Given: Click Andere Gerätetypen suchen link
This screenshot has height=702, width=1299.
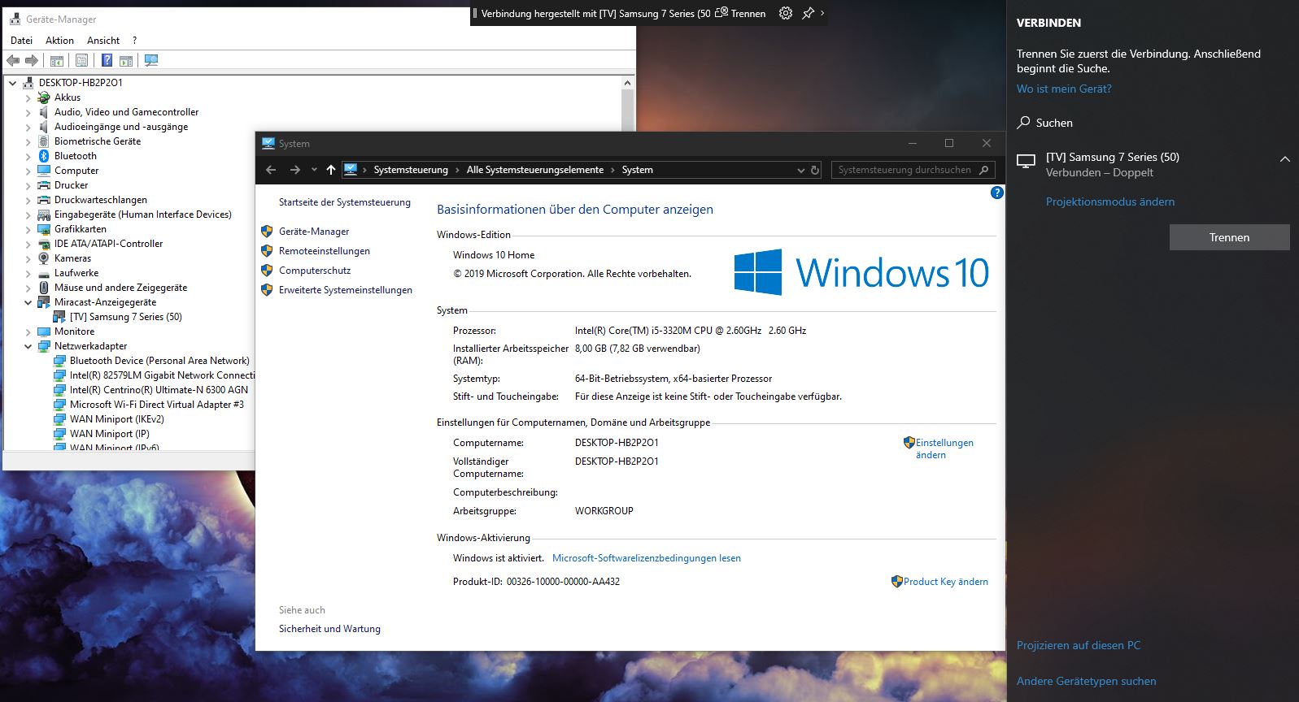Looking at the screenshot, I should point(1086,681).
